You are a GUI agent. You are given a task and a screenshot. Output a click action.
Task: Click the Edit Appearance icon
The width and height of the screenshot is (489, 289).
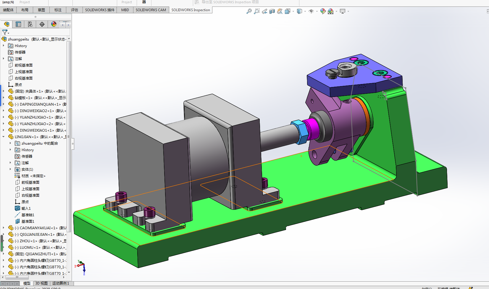tap(323, 11)
